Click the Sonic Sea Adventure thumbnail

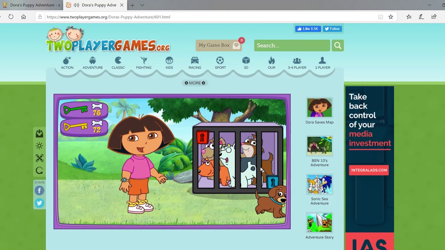319,185
